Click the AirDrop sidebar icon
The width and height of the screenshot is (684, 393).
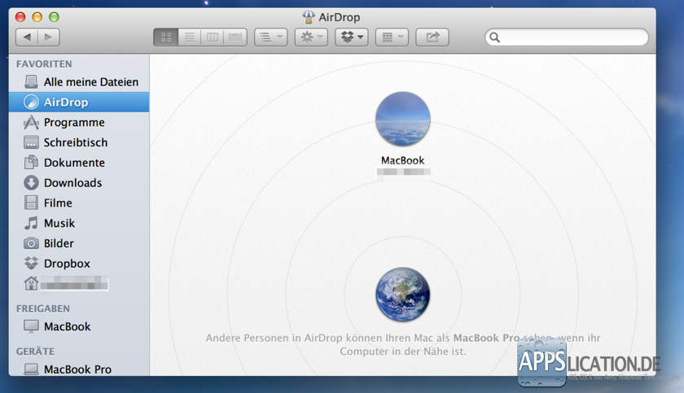(x=31, y=102)
